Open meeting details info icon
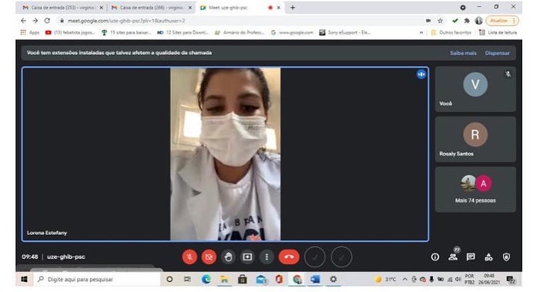 pyautogui.click(x=435, y=257)
